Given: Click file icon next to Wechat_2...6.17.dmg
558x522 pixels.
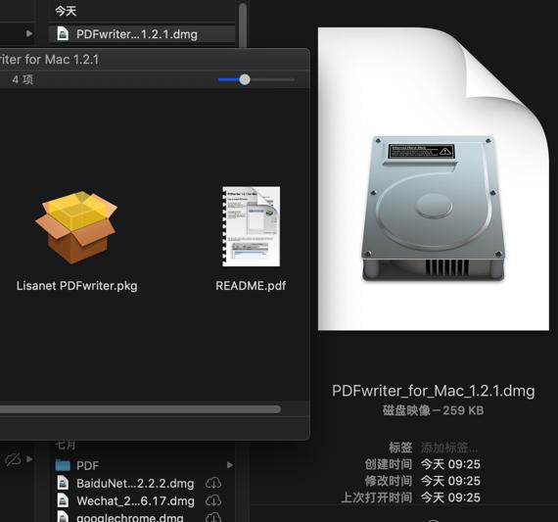Looking at the screenshot, I should (63, 500).
